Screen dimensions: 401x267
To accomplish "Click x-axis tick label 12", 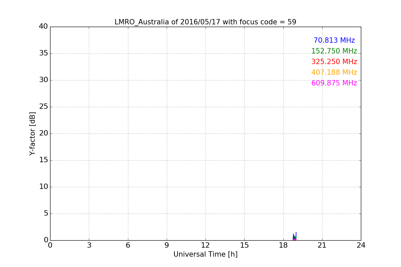I will click(x=206, y=245).
